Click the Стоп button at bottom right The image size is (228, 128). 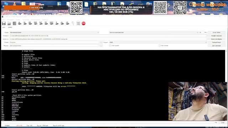(x=223, y=123)
